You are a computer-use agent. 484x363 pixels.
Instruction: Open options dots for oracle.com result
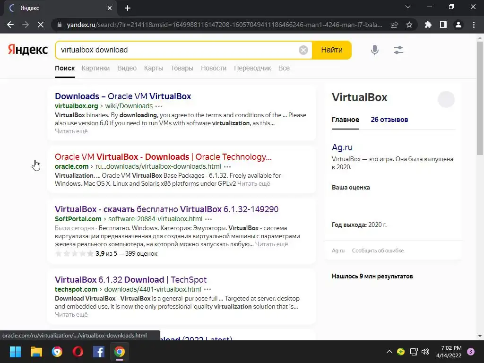coord(227,167)
